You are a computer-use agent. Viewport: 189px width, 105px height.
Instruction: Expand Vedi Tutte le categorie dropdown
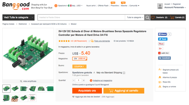(18, 17)
